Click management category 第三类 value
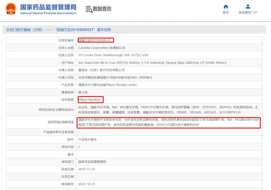 (83, 92)
